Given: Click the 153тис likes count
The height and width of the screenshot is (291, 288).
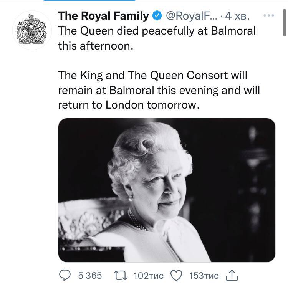Looking at the screenshot, I should pyautogui.click(x=204, y=275).
